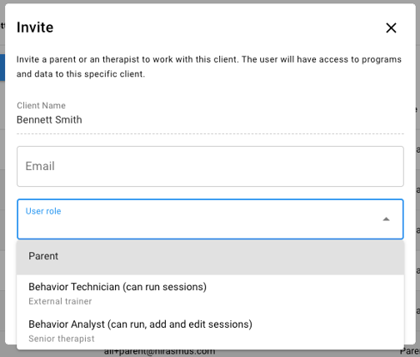The height and width of the screenshot is (357, 420).
Task: Click the partially visible Pare role text
Action: pyautogui.click(x=410, y=351)
